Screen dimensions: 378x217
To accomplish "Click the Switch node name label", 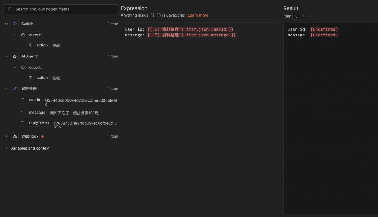I will click(27, 24).
